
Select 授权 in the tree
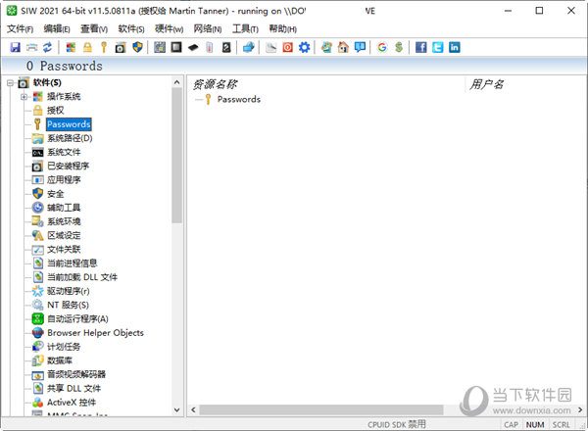pyautogui.click(x=55, y=111)
